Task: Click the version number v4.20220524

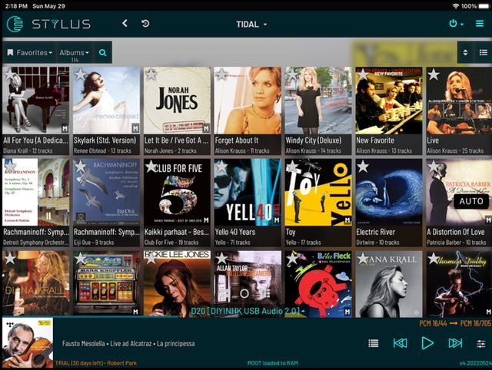Action: [475, 363]
